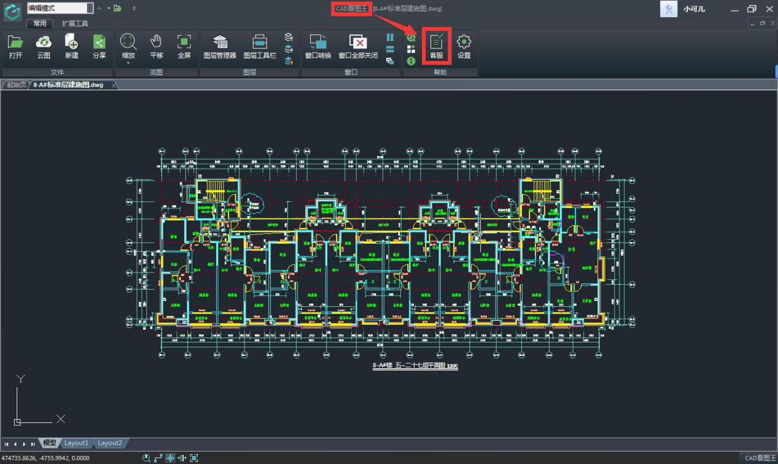This screenshot has height=464, width=778.
Task: Toggle crosshair snap in status bar
Action: tap(171, 458)
